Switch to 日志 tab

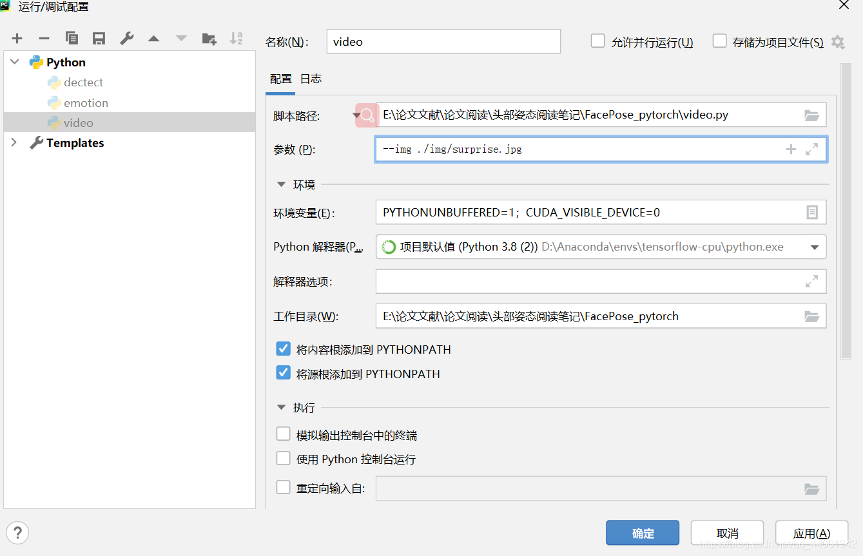click(311, 79)
